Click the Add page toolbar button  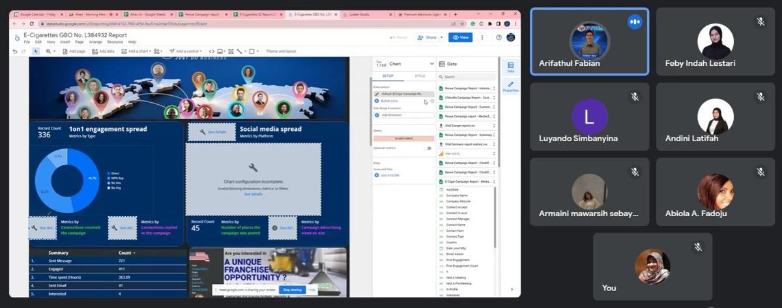(75, 51)
